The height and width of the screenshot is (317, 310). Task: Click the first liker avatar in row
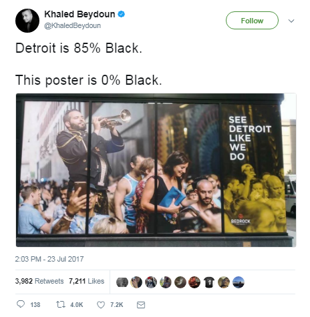tap(122, 282)
